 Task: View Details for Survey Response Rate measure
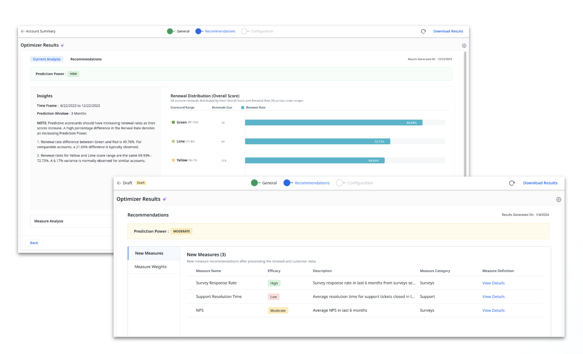[x=493, y=283]
